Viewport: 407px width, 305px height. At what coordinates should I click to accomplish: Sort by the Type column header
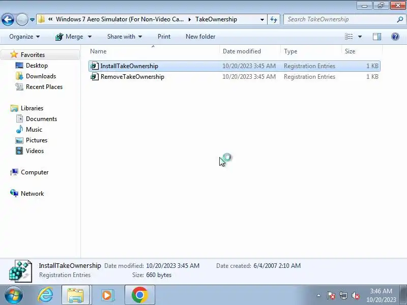[311, 51]
